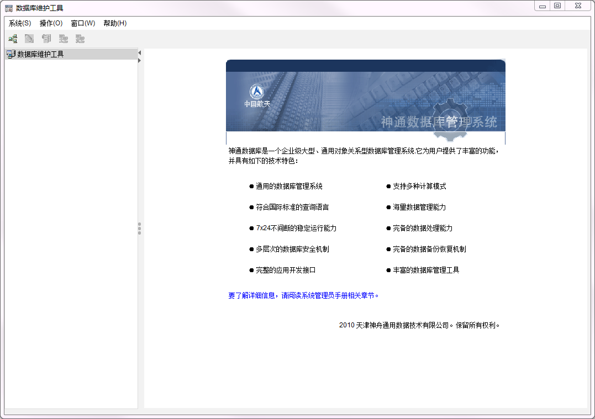Click the fourth greyed-out computers toolbar icon
595x419 pixels.
pyautogui.click(x=64, y=39)
